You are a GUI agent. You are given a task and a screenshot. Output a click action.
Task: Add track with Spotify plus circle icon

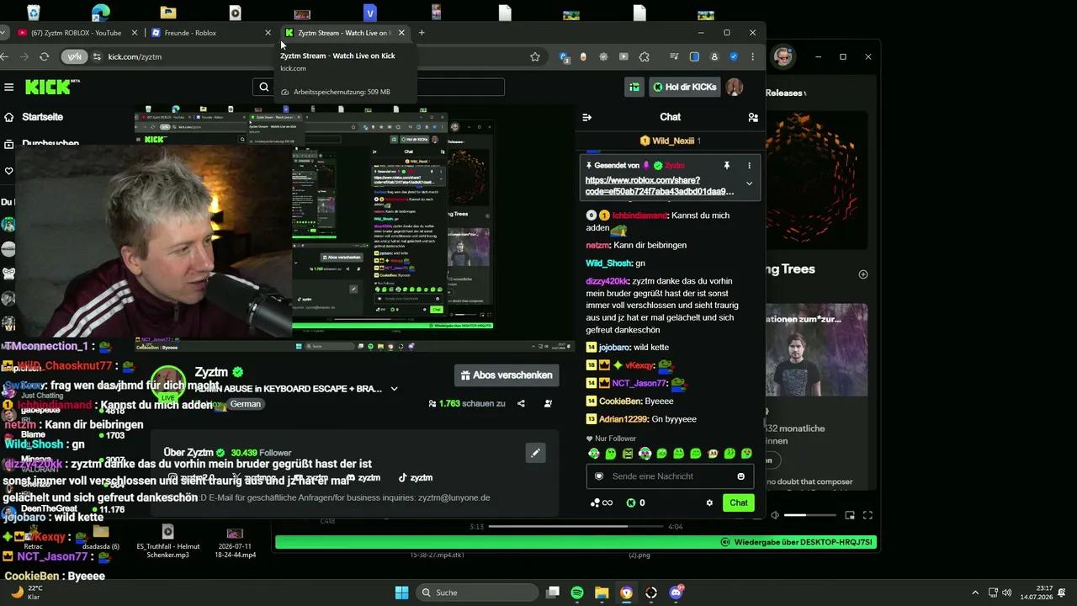[862, 274]
